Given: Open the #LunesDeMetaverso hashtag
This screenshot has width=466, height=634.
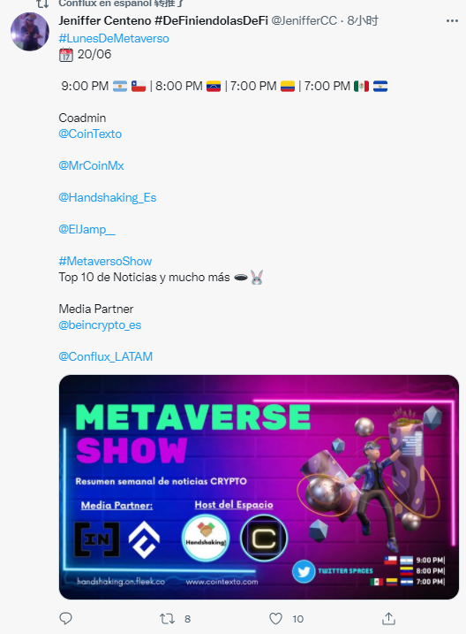Looking at the screenshot, I should pyautogui.click(x=114, y=38).
